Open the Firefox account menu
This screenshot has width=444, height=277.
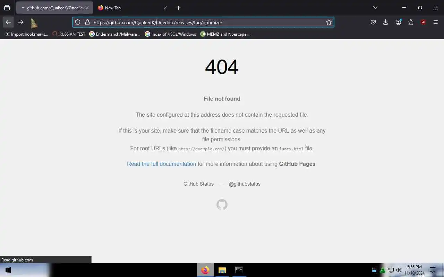click(x=398, y=22)
